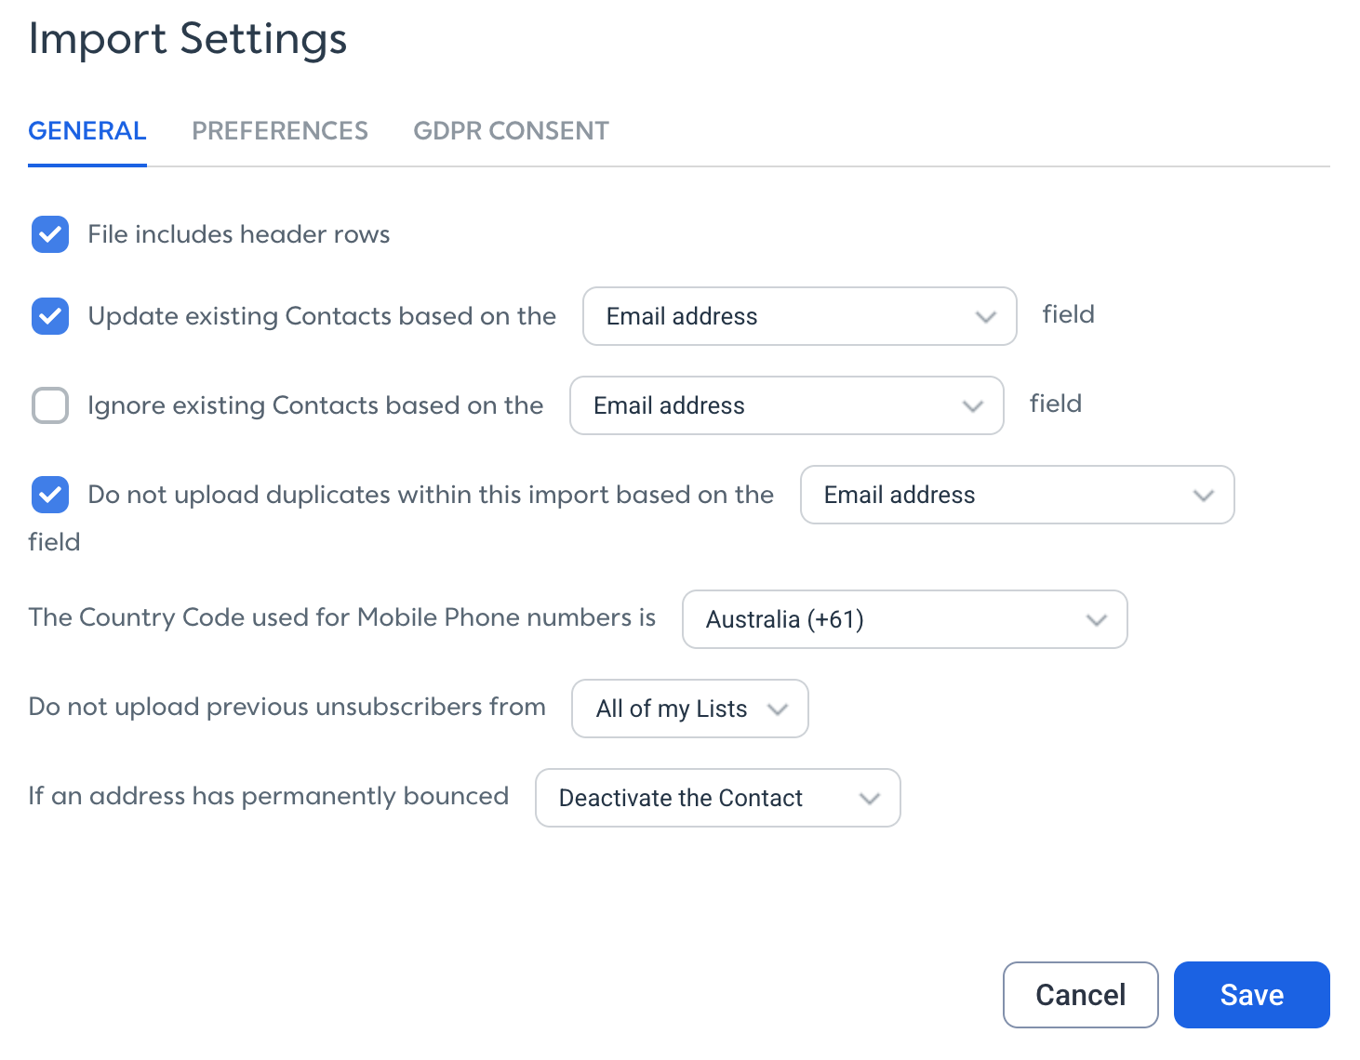
Task: Uncheck File includes header rows checkbox
Action: [50, 234]
